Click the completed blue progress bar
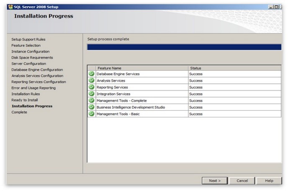This screenshot has width=288, height=191. pyautogui.click(x=184, y=47)
